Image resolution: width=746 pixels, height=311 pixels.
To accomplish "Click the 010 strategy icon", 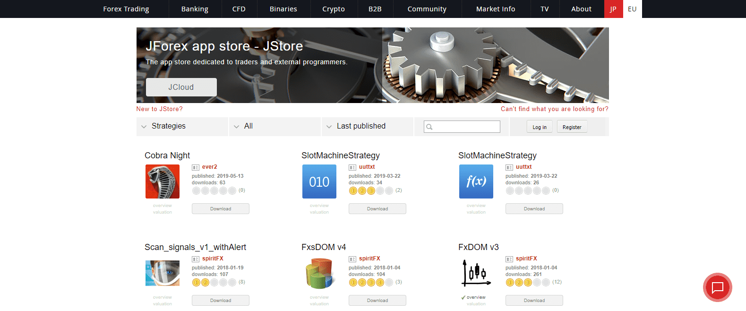I will [319, 181].
